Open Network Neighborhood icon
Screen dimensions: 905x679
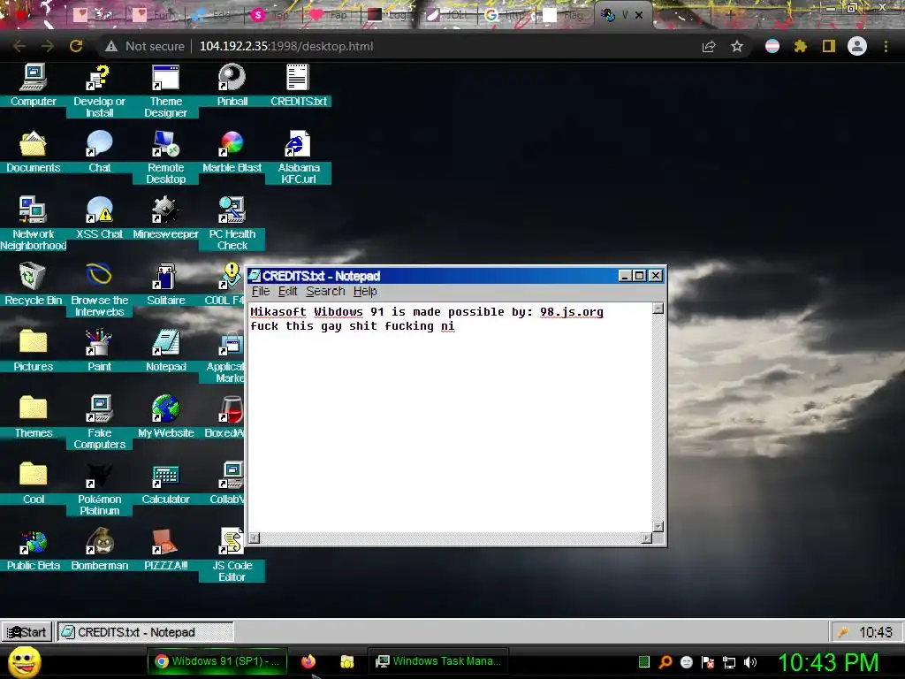(x=33, y=224)
